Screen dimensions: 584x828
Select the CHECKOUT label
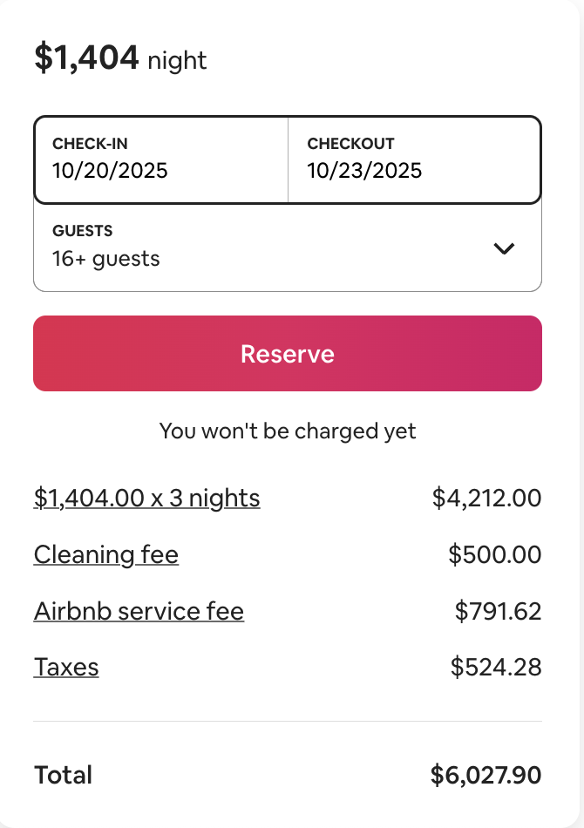click(x=350, y=144)
